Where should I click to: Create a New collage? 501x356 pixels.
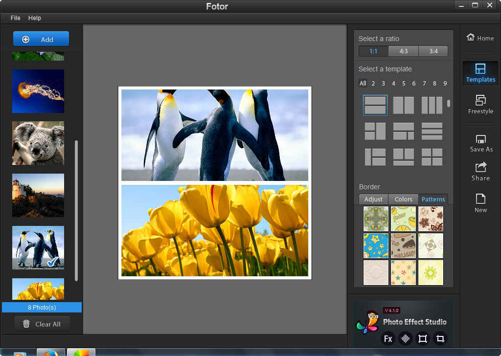(480, 203)
